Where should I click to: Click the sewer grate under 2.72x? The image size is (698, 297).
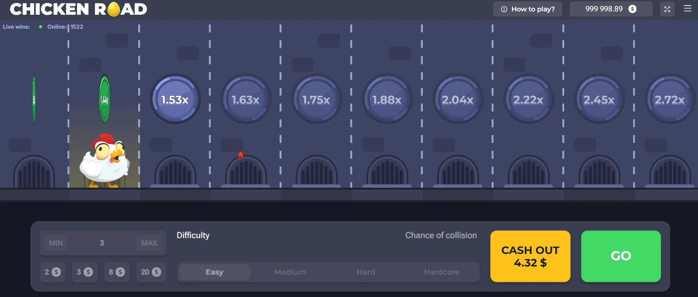pos(670,172)
